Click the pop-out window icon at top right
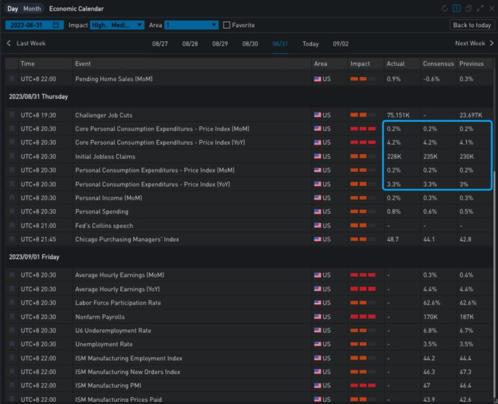Image resolution: width=498 pixels, height=404 pixels. (469, 9)
